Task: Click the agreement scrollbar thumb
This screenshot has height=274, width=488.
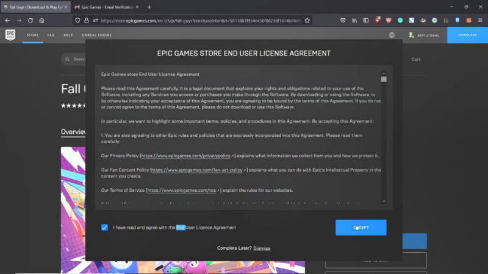Action: (384, 79)
